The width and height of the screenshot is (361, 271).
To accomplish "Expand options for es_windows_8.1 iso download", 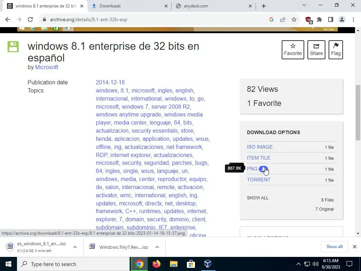I will click(75, 247).
